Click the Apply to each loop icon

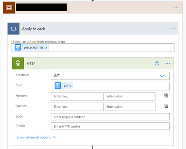(13, 29)
